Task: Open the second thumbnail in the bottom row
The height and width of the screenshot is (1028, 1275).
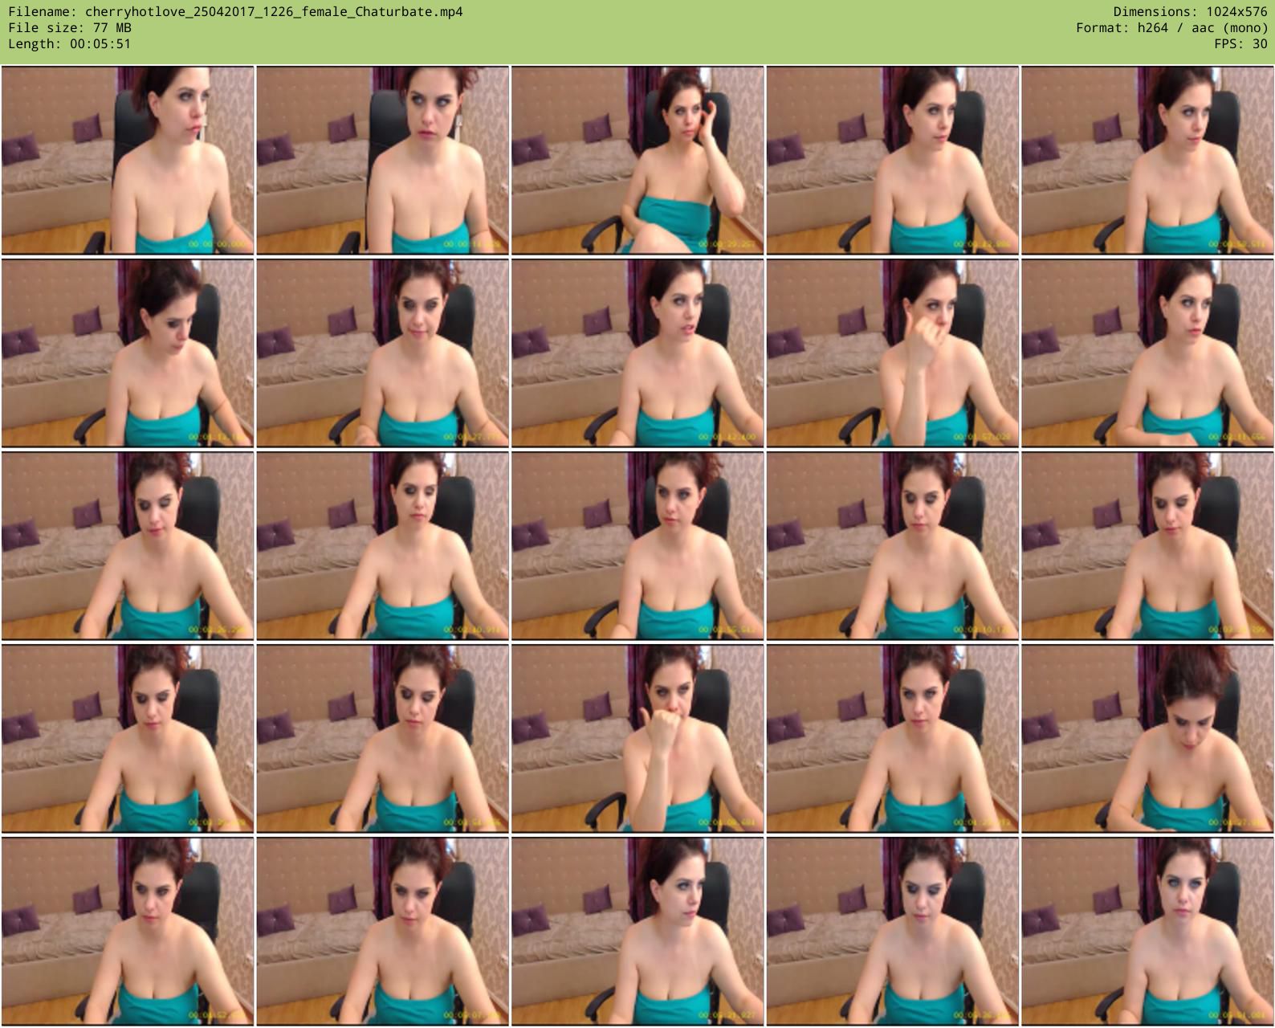Action: pyautogui.click(x=382, y=931)
